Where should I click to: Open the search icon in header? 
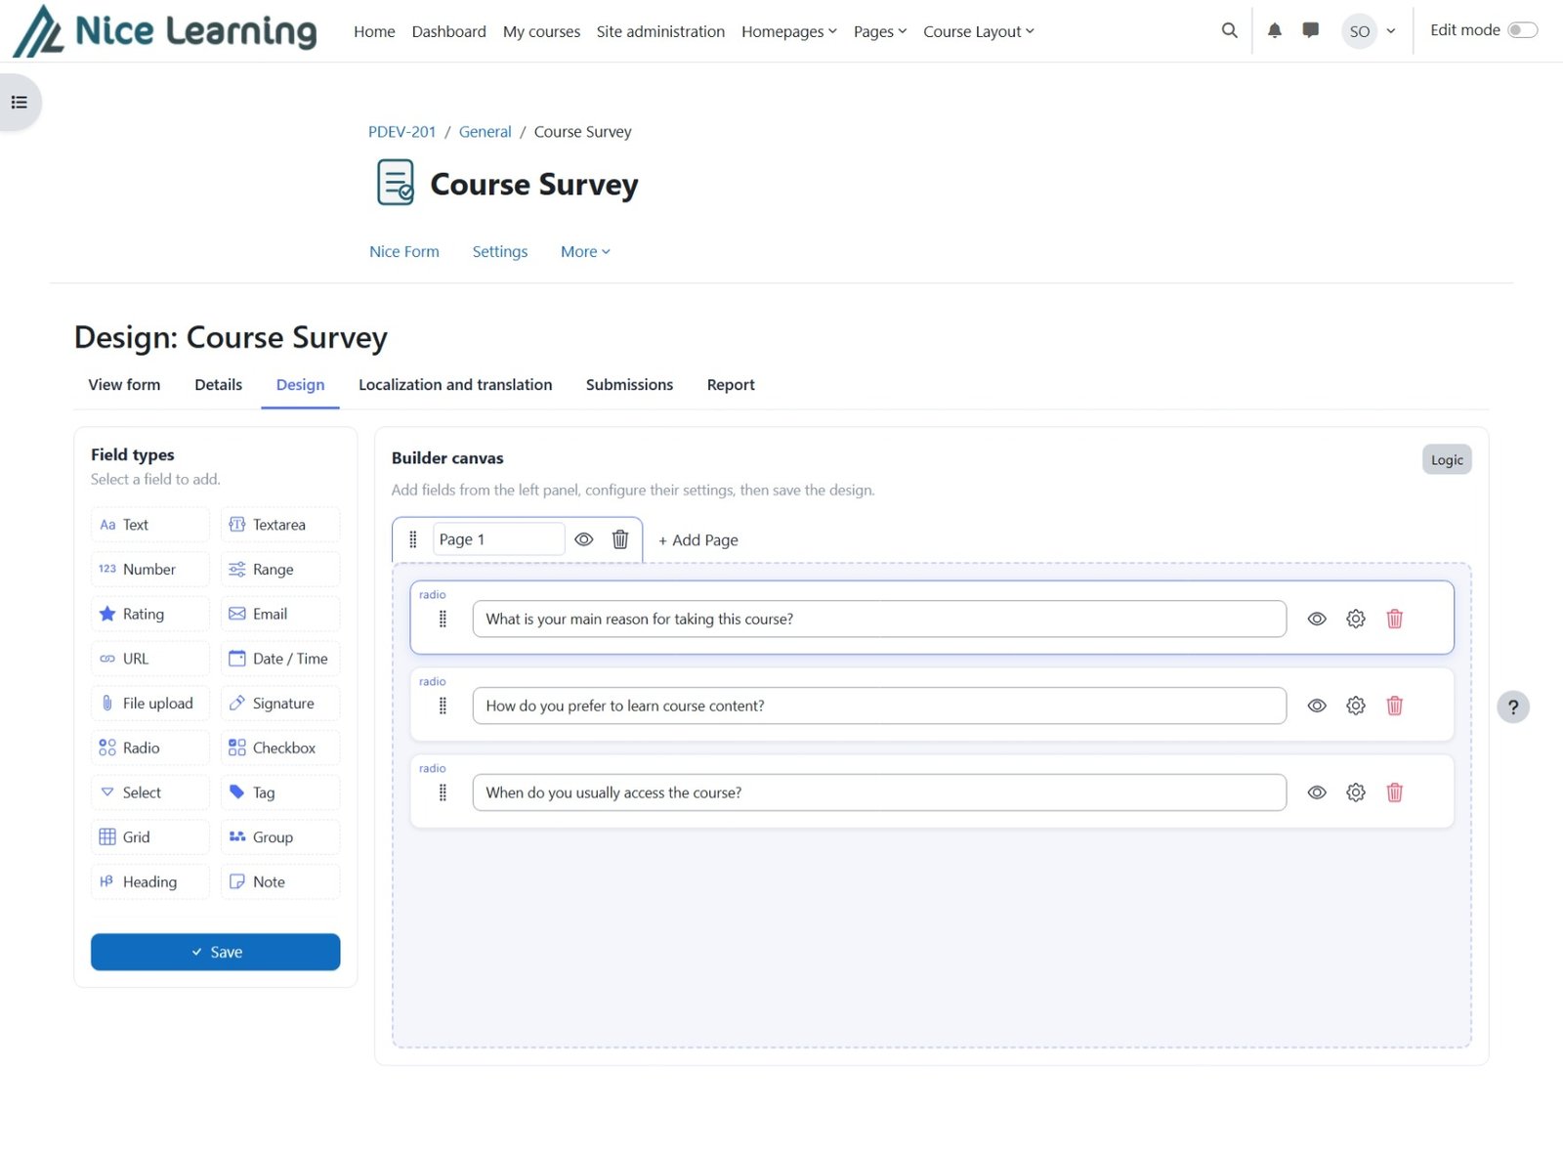pos(1230,30)
